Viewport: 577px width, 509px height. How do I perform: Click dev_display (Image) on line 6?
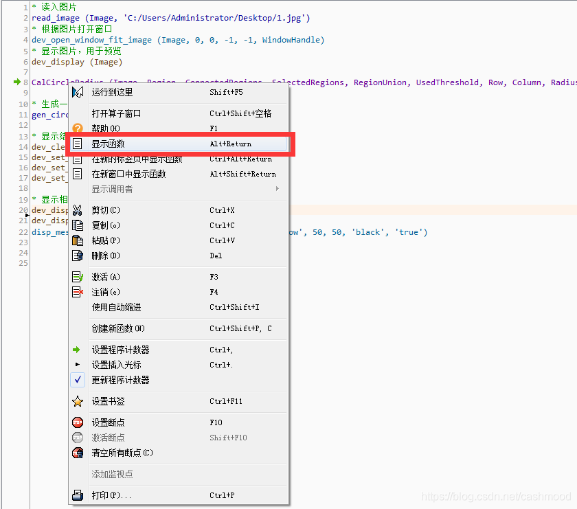click(x=77, y=62)
